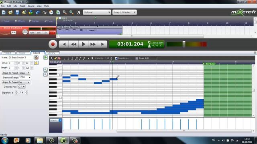Undo the last action
This screenshot has width=257, height=144.
click(x=37, y=12)
